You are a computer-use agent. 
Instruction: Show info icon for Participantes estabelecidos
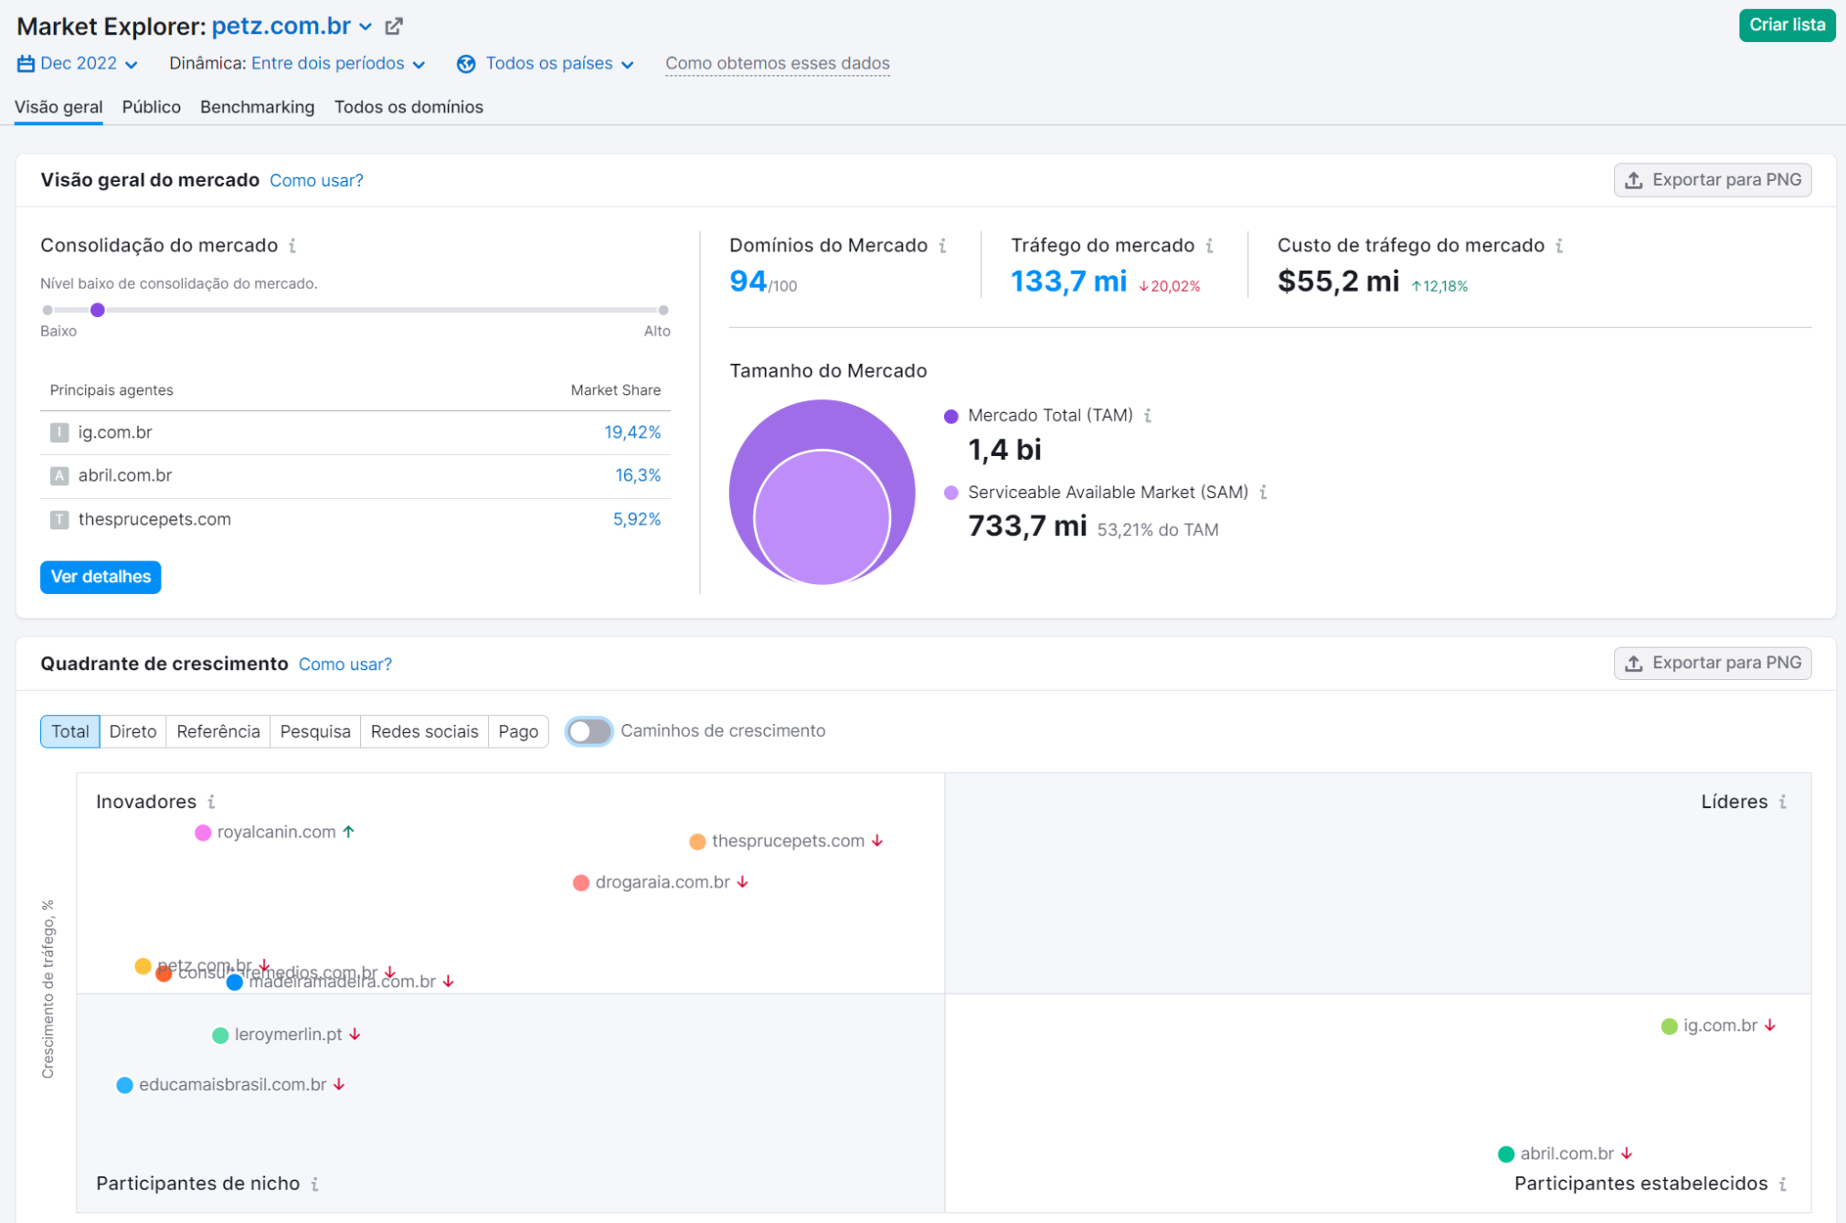[x=1782, y=1184]
